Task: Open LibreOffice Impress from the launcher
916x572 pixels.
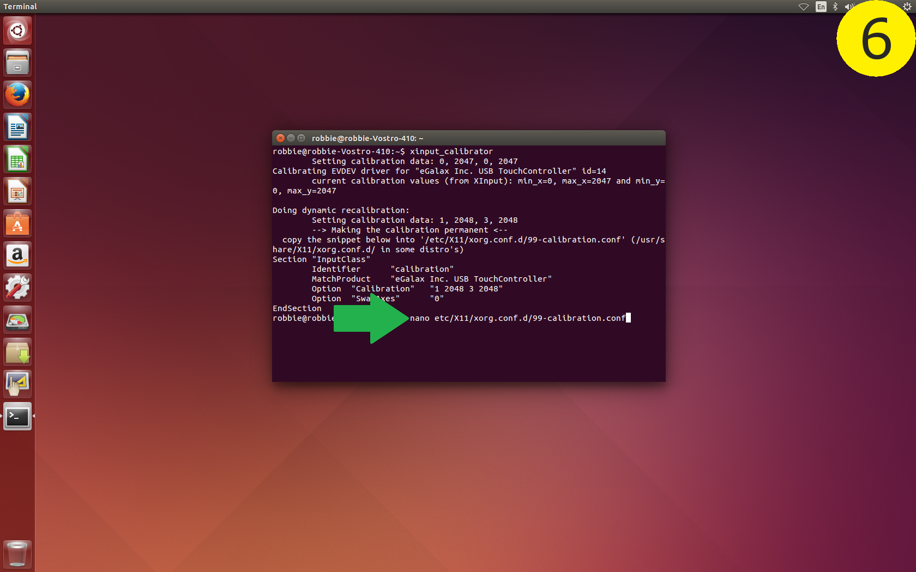Action: pos(17,191)
